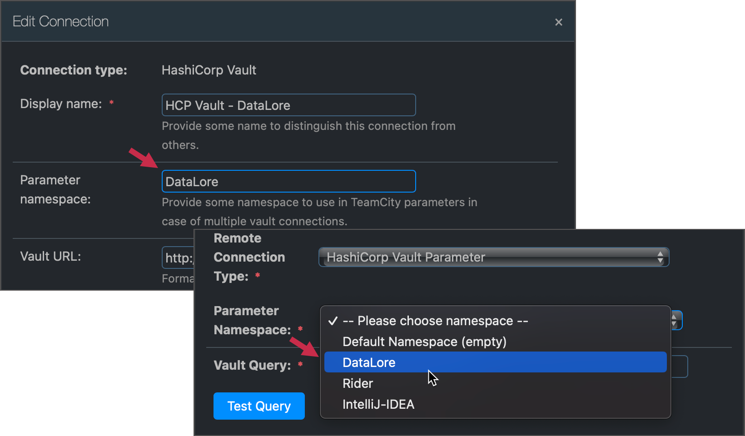This screenshot has width=745, height=436.
Task: Click the HashiCorp Vault connection type text
Action: (209, 70)
